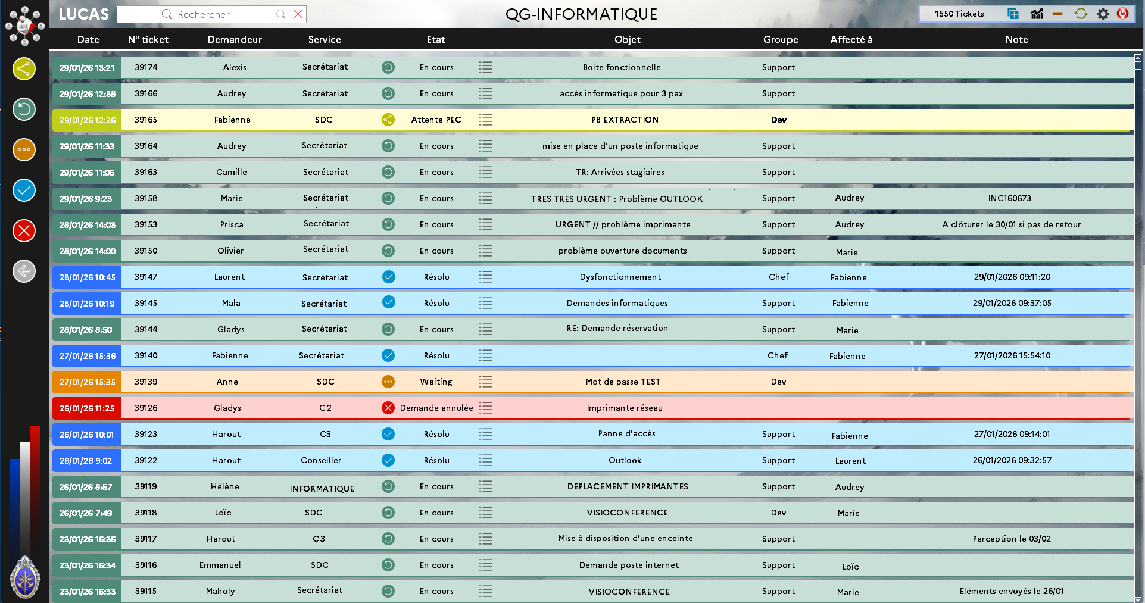Image resolution: width=1145 pixels, height=603 pixels.
Task: Click the blue resolved circle on ticket 39147
Action: [x=389, y=277]
